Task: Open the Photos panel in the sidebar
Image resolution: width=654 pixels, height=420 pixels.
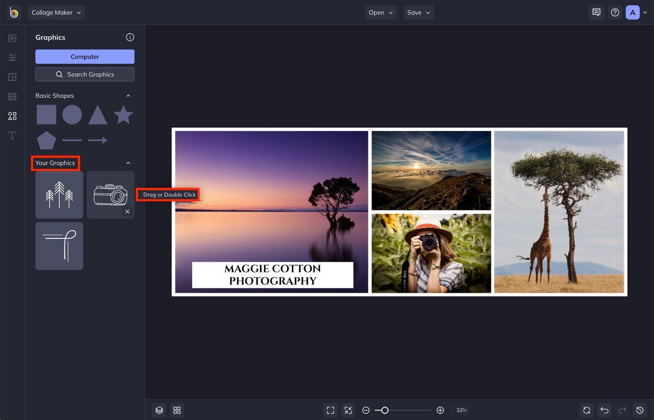Action: point(12,38)
